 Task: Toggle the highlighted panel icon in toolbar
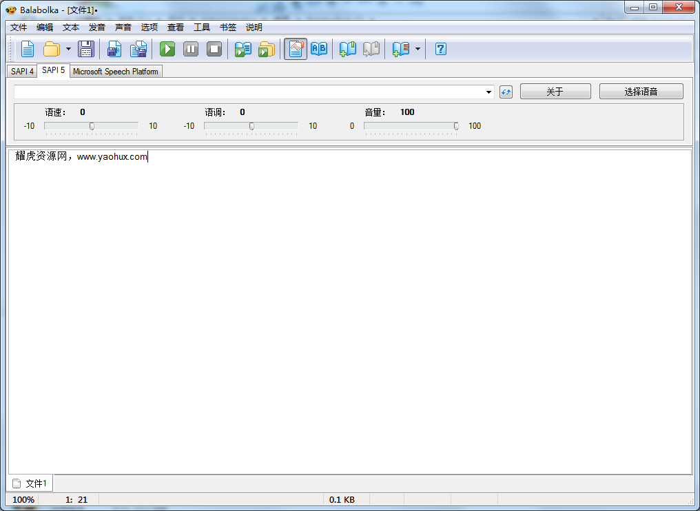[296, 49]
